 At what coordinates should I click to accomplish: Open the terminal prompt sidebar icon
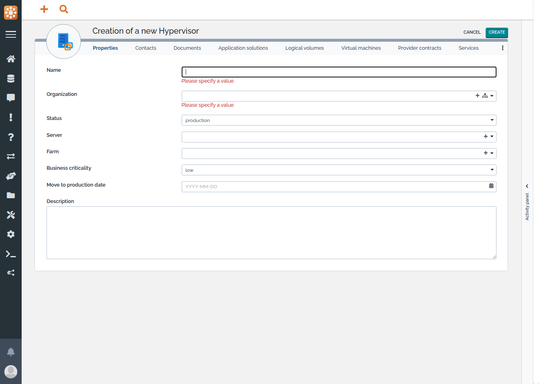[11, 254]
